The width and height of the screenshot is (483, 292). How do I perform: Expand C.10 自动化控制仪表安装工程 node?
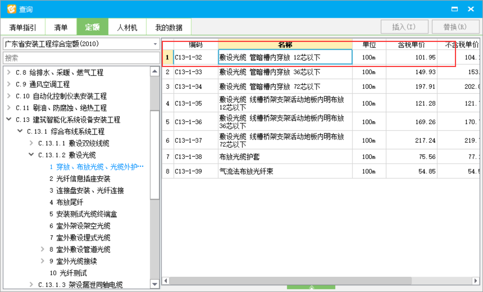click(x=9, y=96)
